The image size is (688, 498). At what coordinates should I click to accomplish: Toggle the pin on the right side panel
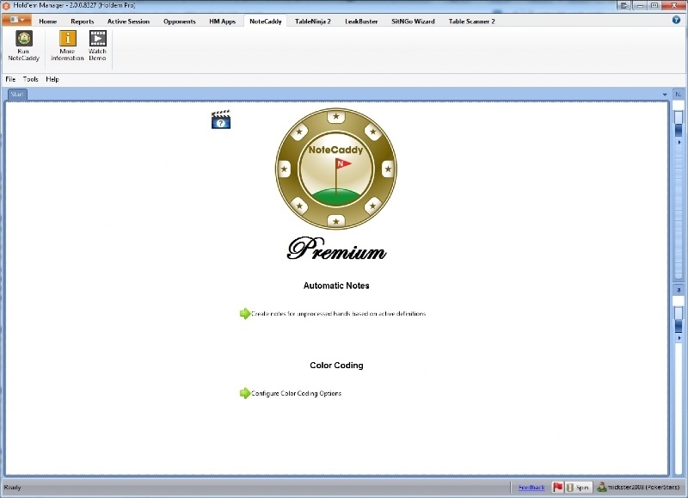point(678,291)
